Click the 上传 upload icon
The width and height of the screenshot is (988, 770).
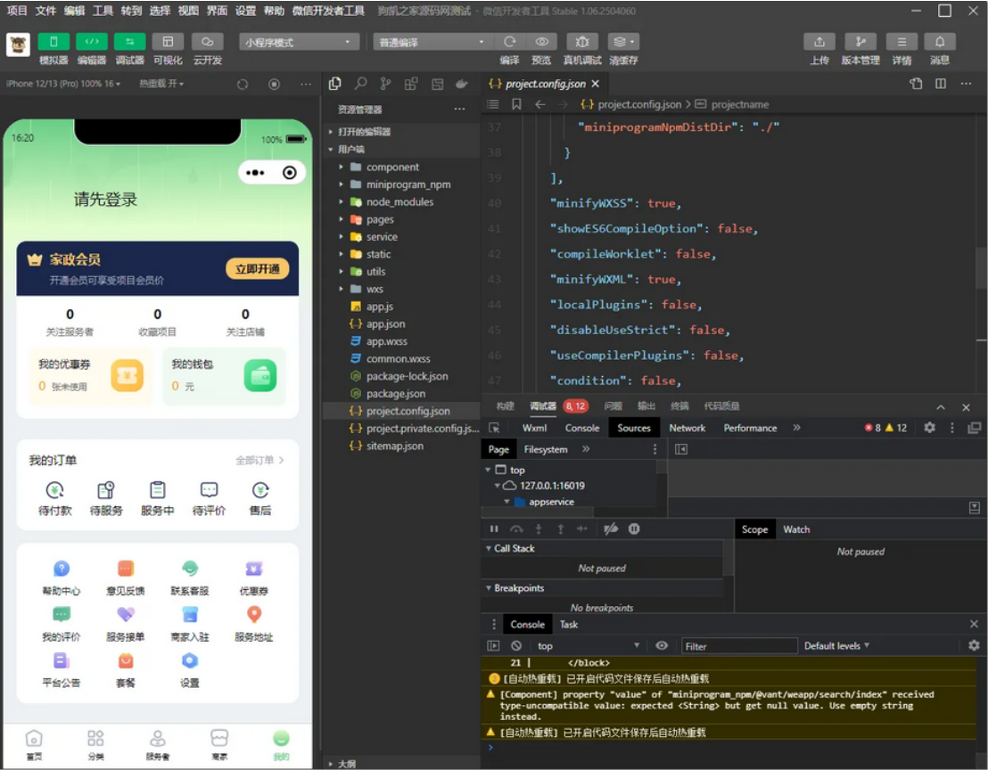pos(819,40)
